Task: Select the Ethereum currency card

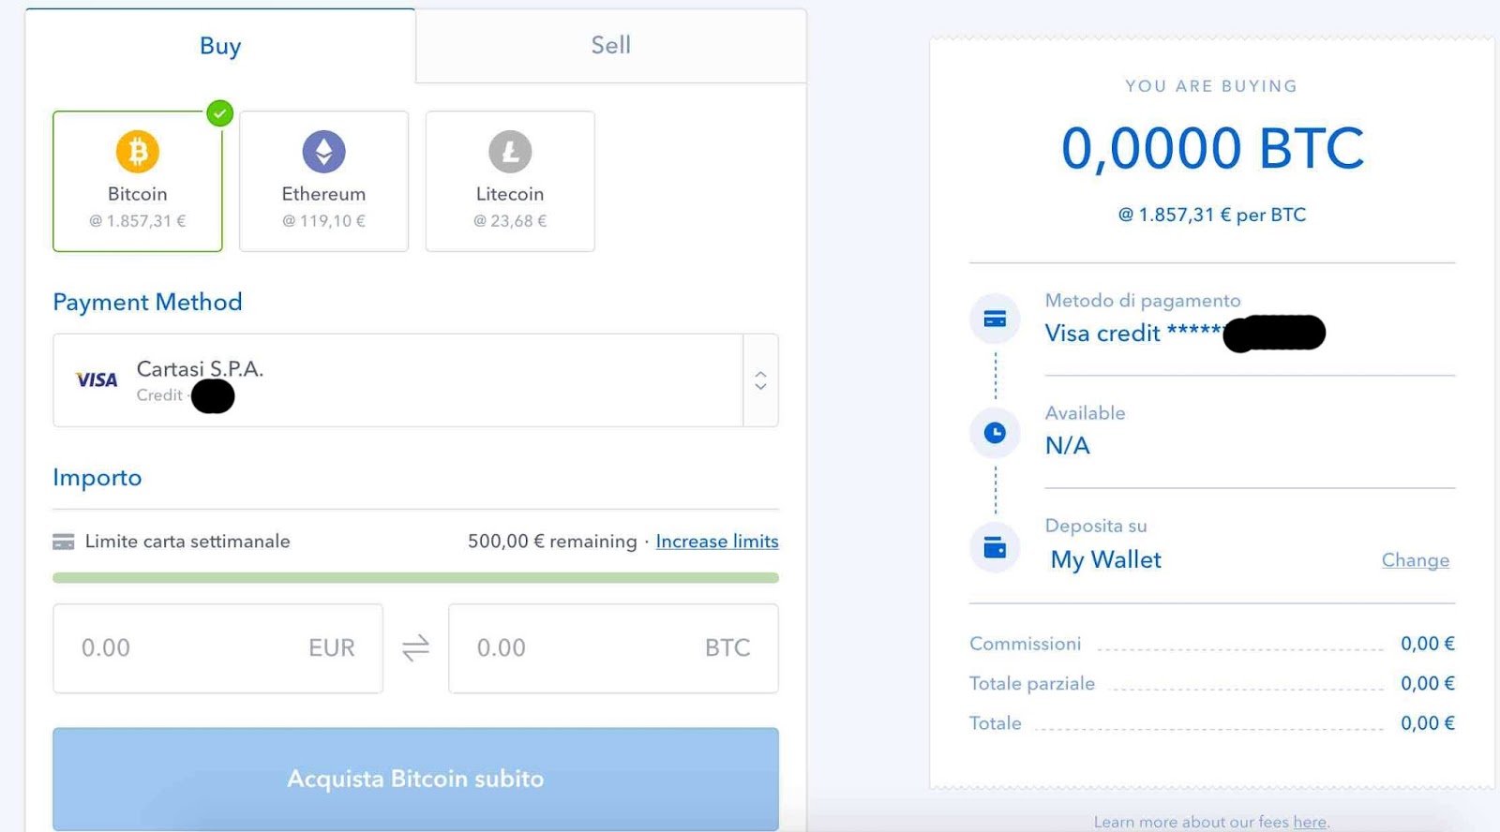Action: tap(323, 181)
